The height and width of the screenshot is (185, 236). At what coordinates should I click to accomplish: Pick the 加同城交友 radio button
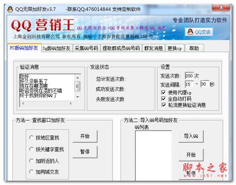31,172
